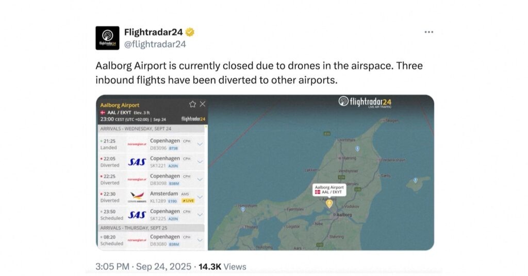This screenshot has height=276, width=528.
Task: Select the yellow Aalborg Airport map pin
Action: 329,203
